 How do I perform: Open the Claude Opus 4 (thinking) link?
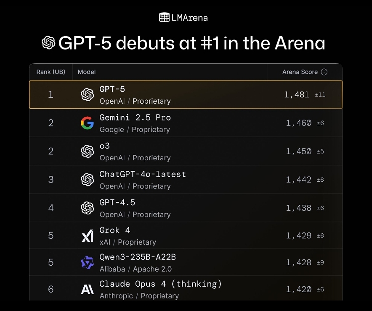160,284
